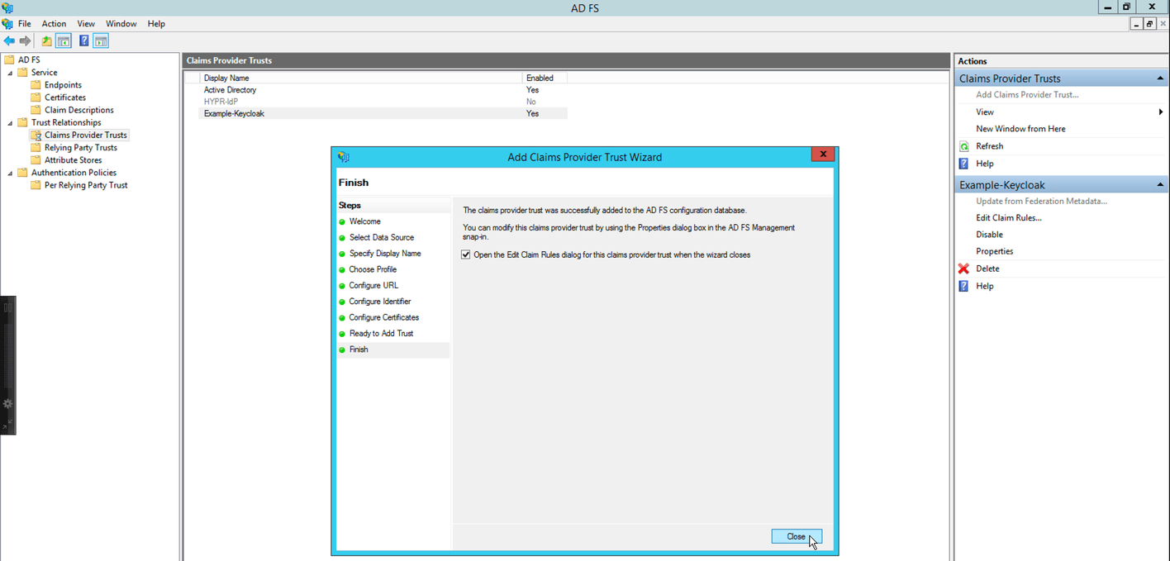Restore the inner MDI window button
The height and width of the screenshot is (561, 1170).
(x=1150, y=24)
